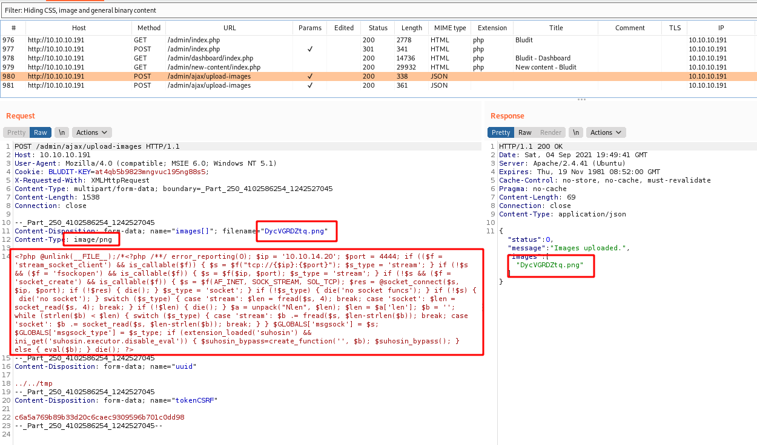Image resolution: width=757 pixels, height=445 pixels.
Task: Click the tokenCSRF hash value c6a5a769b89b...
Action: click(99, 417)
